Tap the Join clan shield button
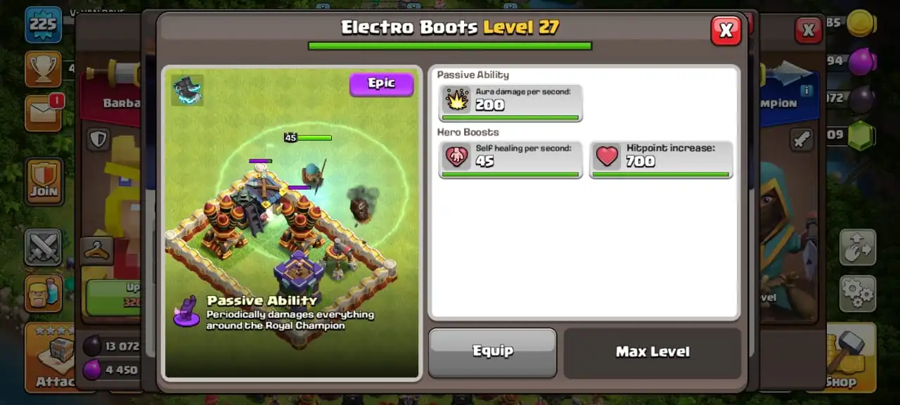This screenshot has height=405, width=900. (44, 181)
